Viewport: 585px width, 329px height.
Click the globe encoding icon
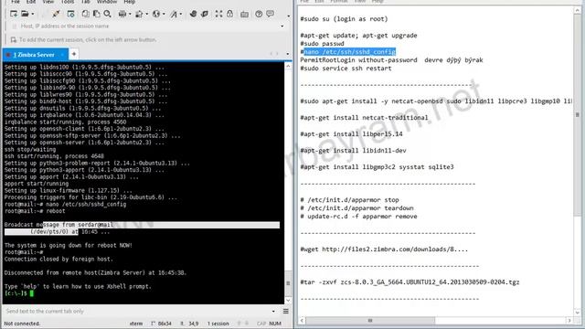[156, 14]
